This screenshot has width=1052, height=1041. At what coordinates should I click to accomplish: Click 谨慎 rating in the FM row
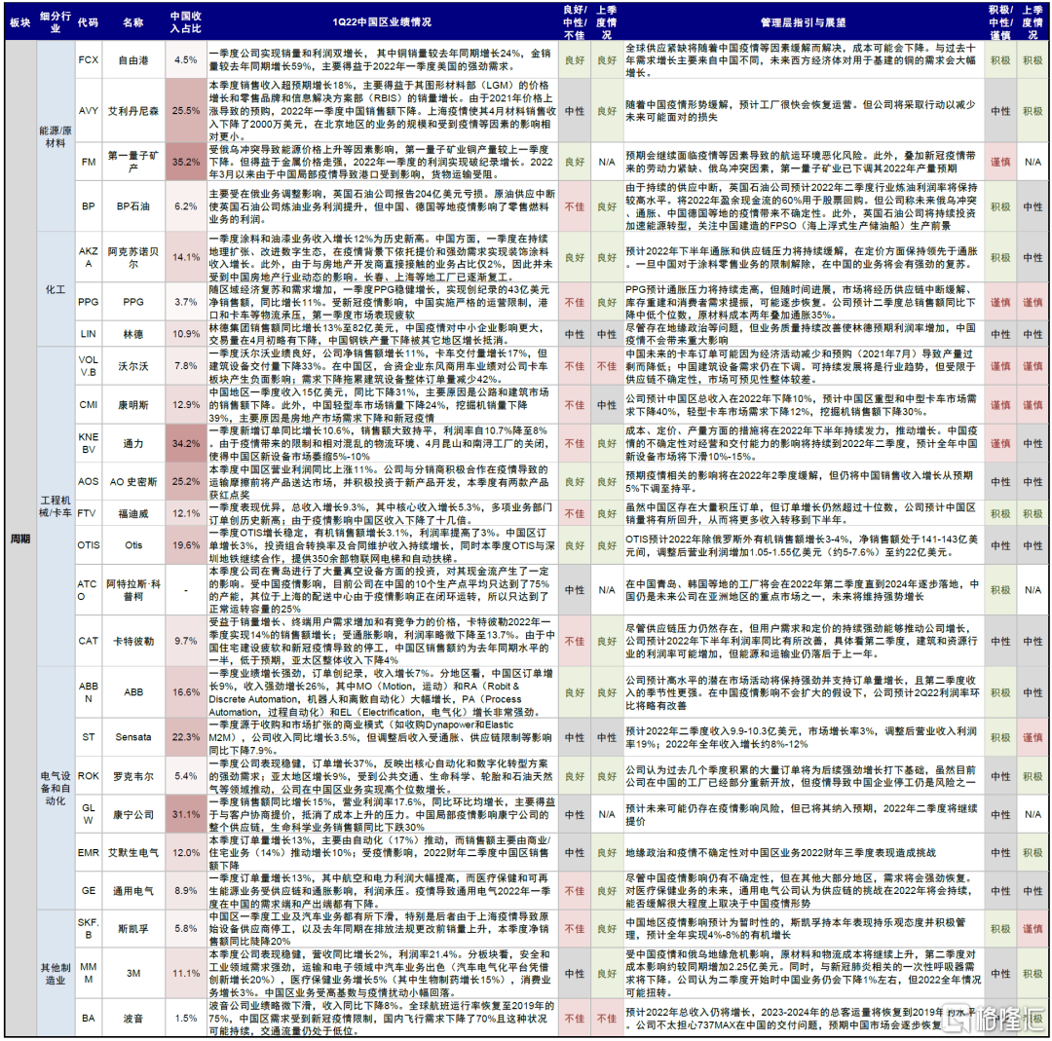coord(1000,162)
